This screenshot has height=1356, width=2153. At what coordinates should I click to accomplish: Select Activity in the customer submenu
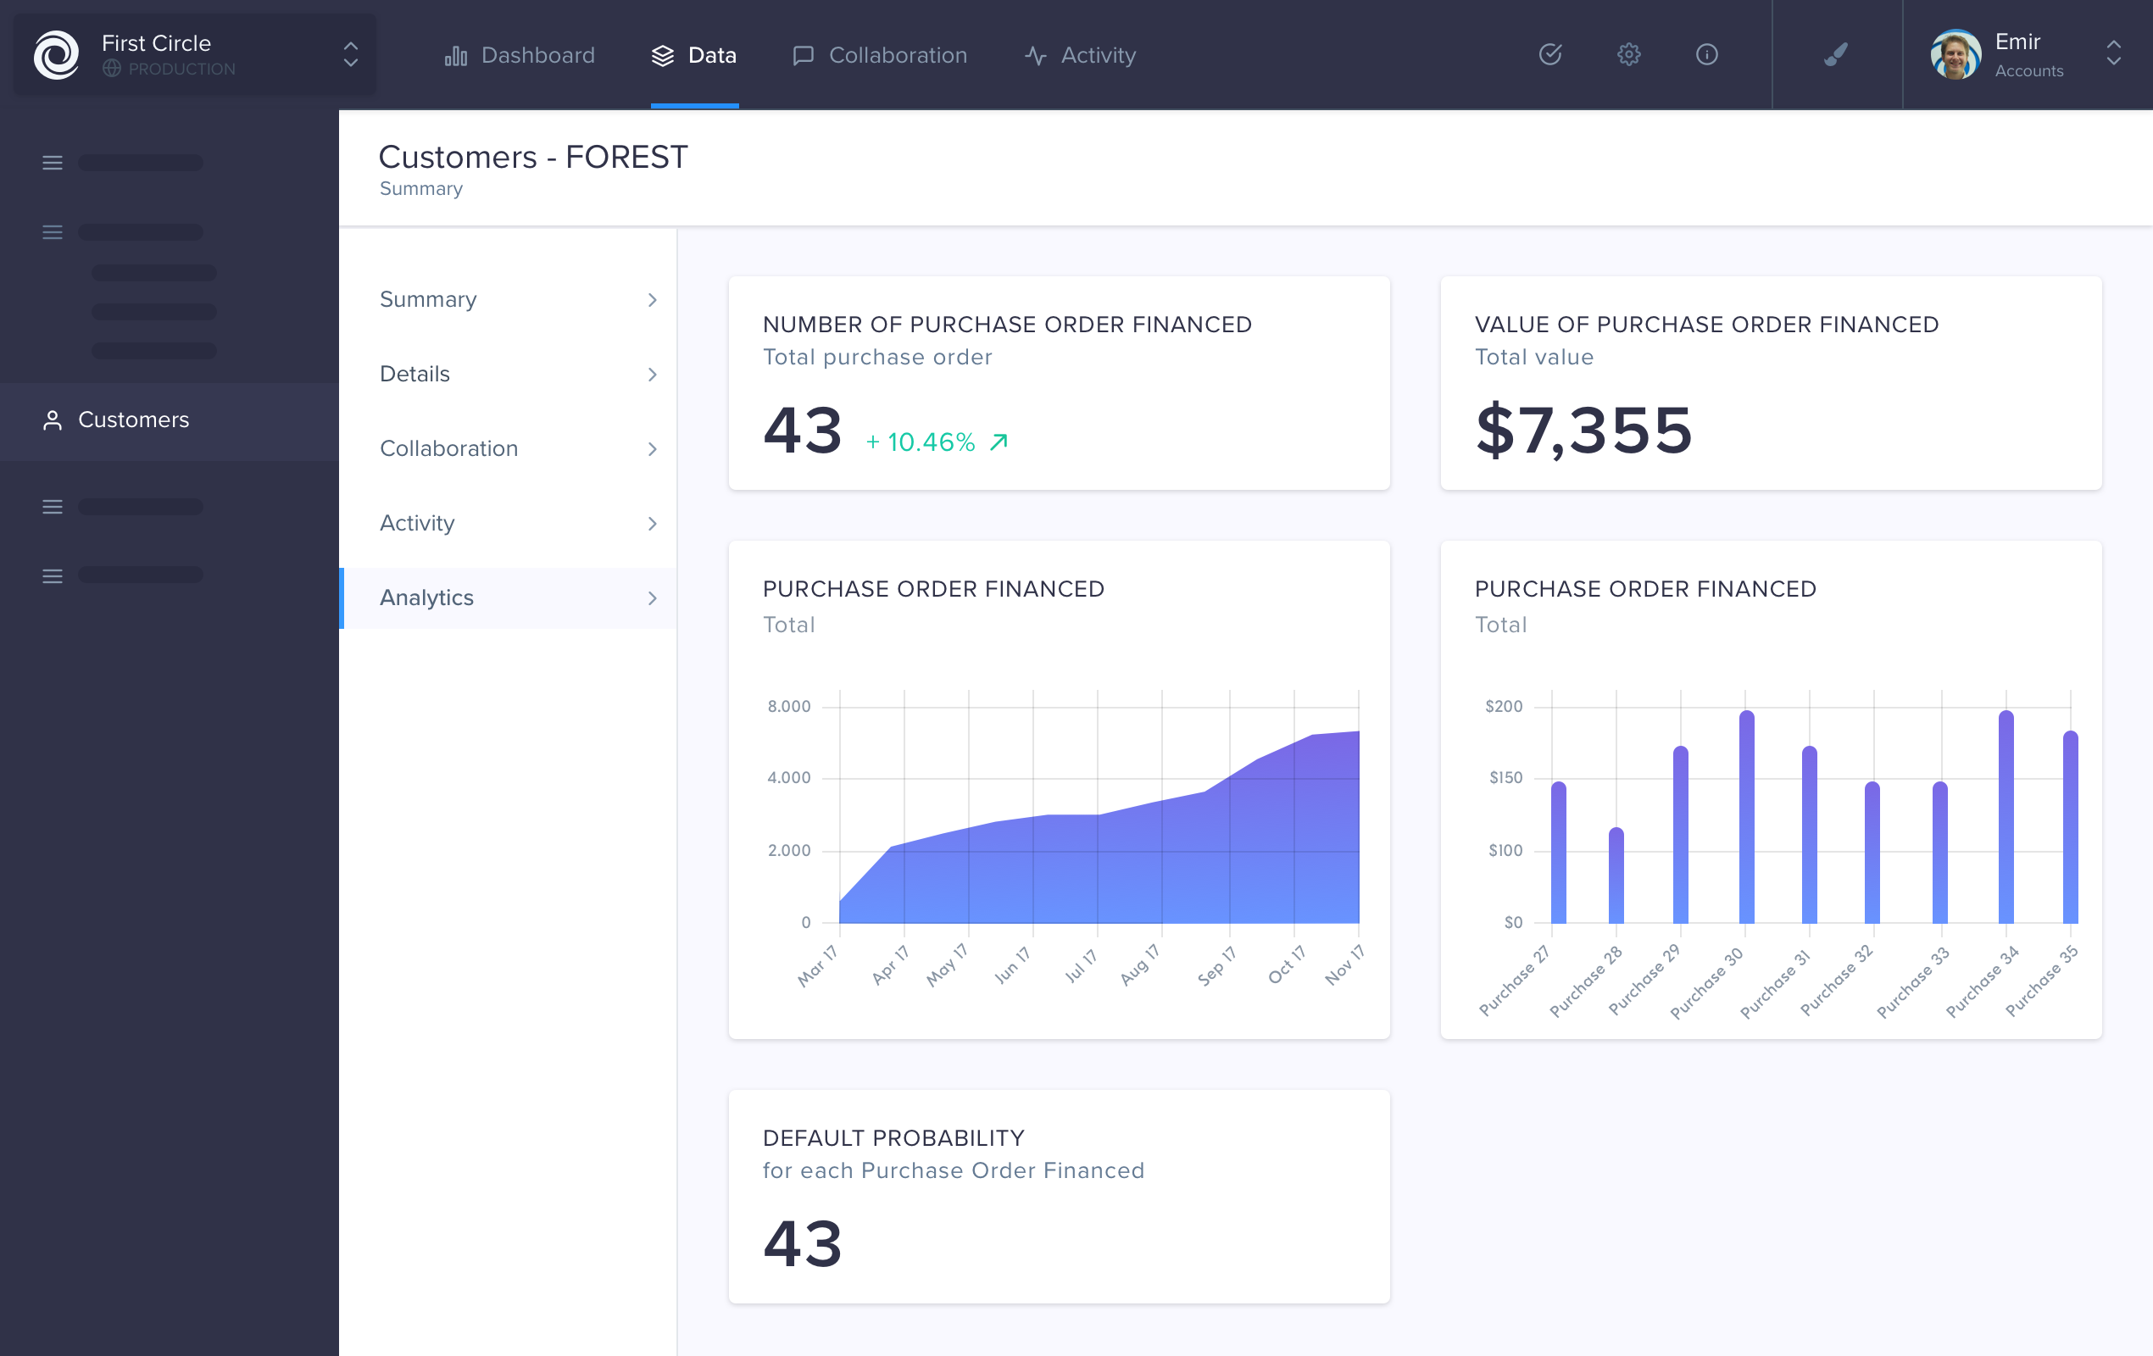(x=417, y=523)
